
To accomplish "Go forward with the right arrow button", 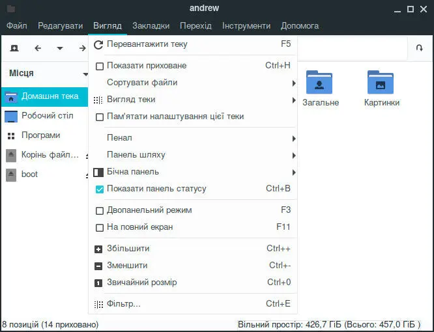I will 82,48.
